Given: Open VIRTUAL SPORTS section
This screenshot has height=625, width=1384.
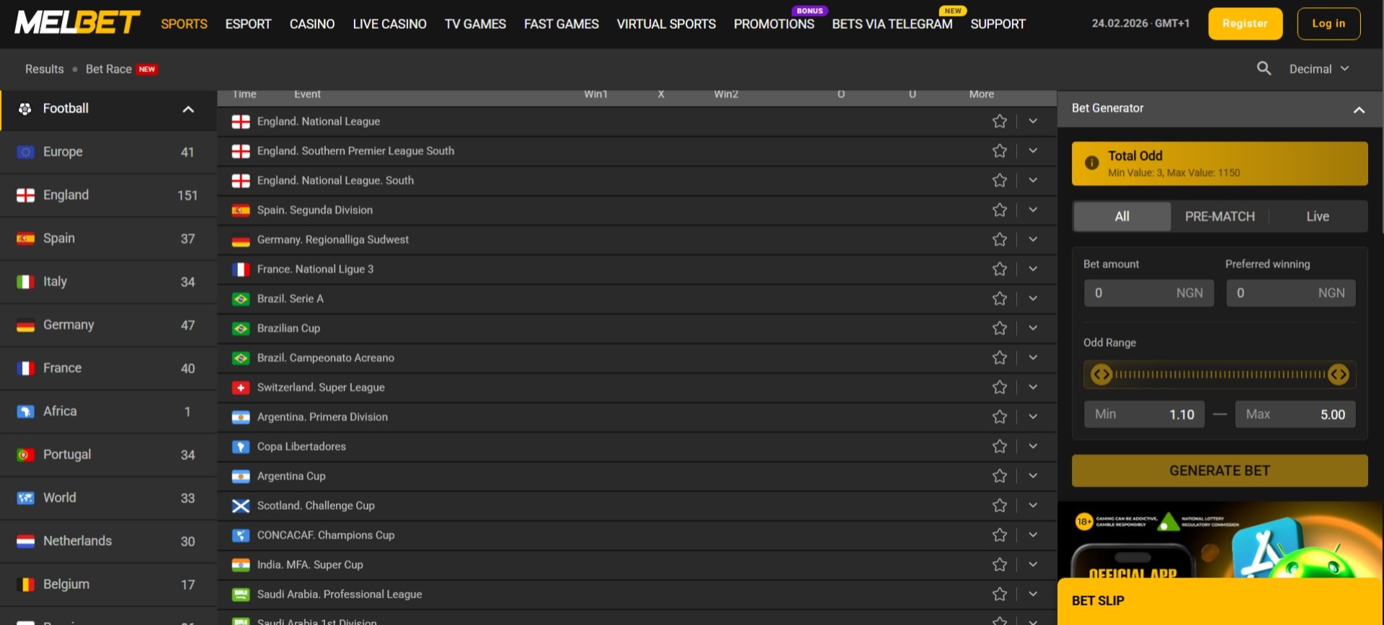Looking at the screenshot, I should (666, 24).
